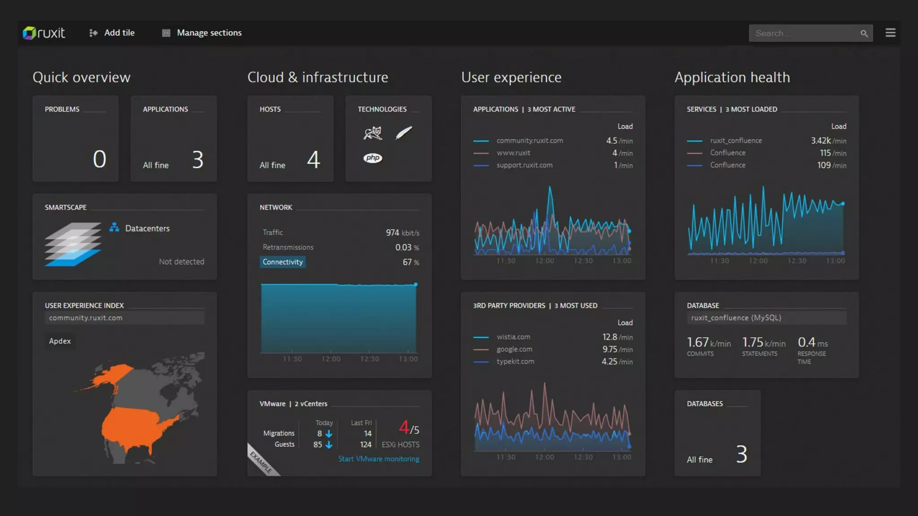Click the Add tile icon
The width and height of the screenshot is (918, 516).
(93, 33)
